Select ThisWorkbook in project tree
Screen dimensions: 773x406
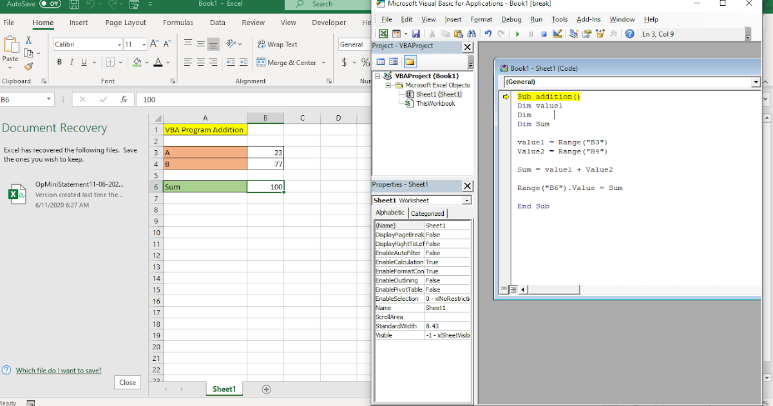pos(435,103)
